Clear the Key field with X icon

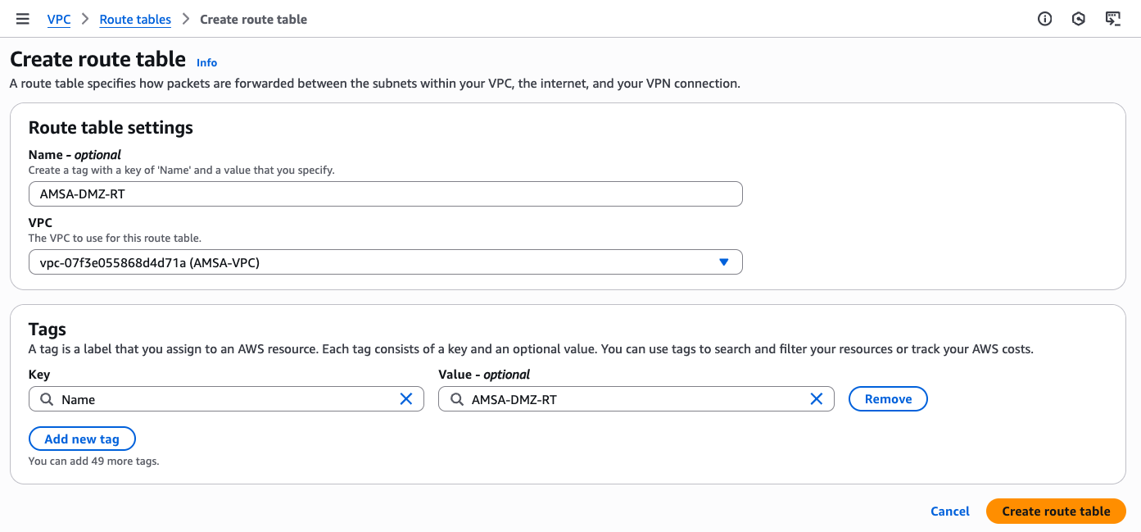point(406,399)
